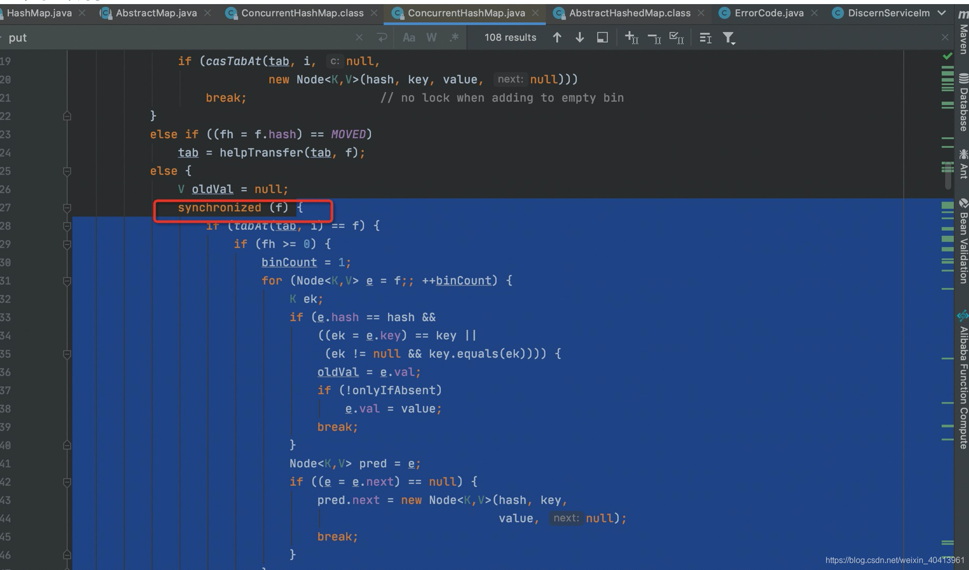Open the Ant tool window
Screen dimensions: 969x570
pyautogui.click(x=963, y=164)
